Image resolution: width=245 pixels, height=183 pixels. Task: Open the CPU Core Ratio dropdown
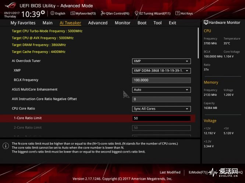pos(161,109)
